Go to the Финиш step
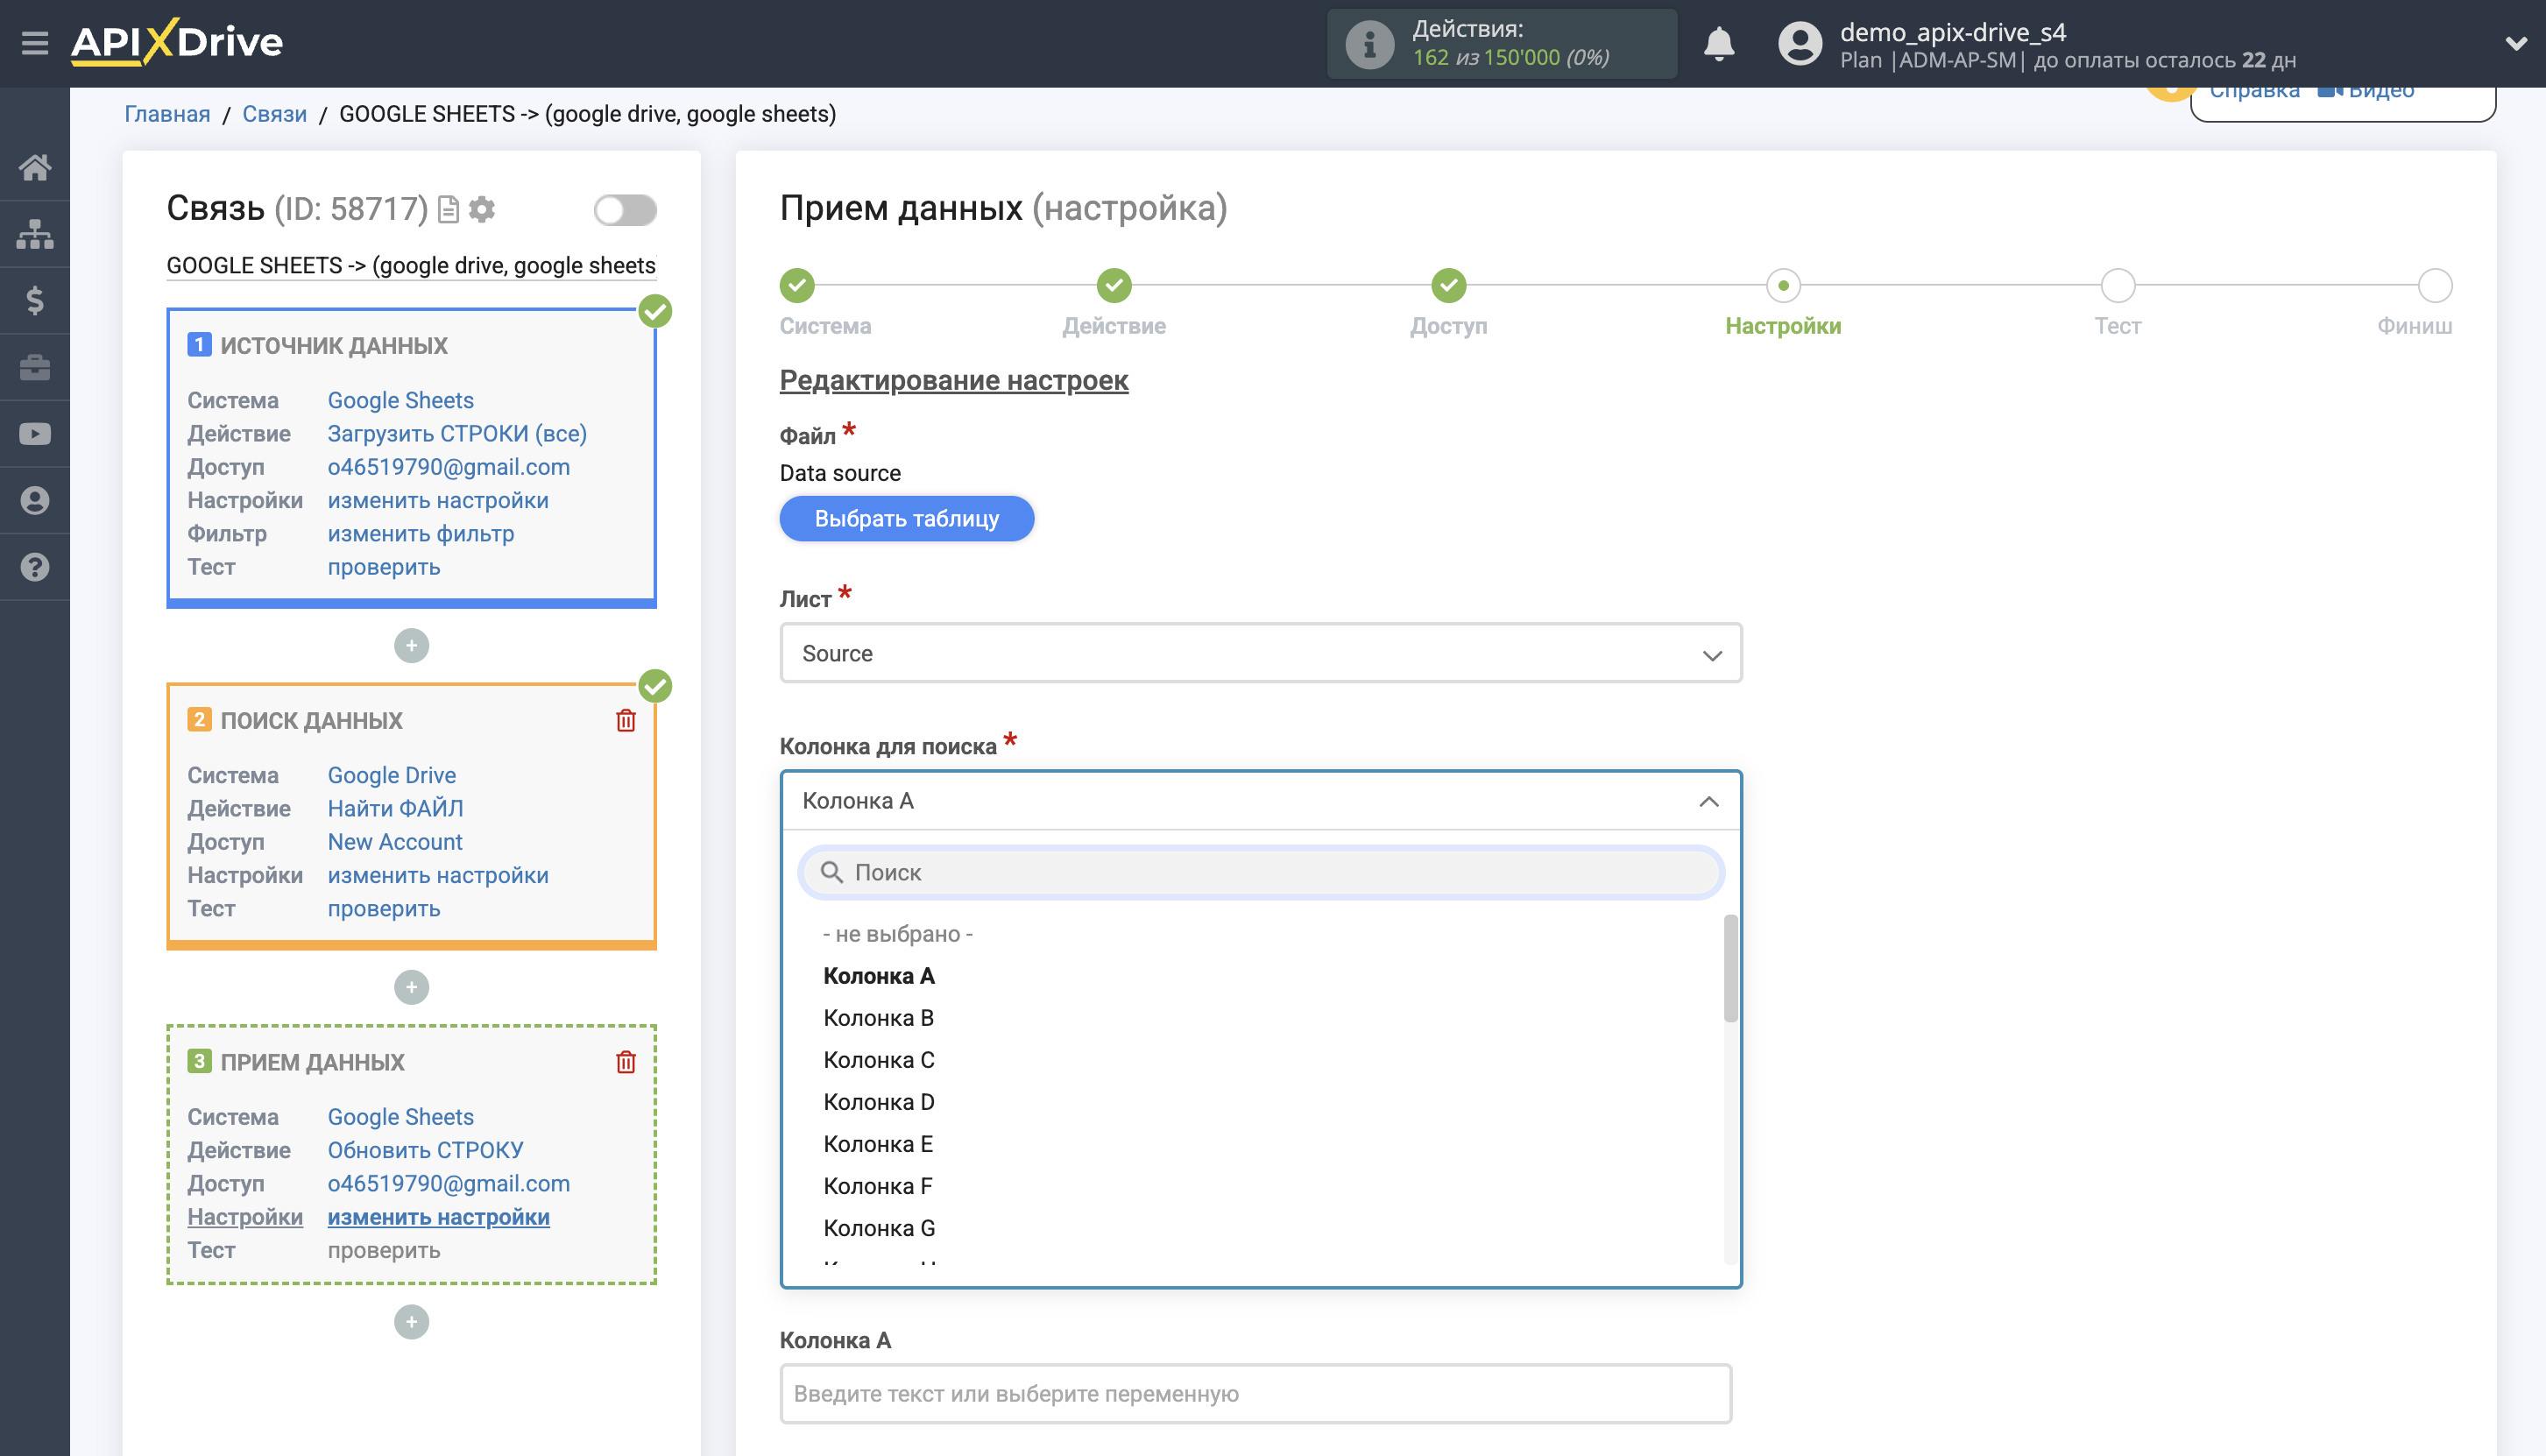 pos(2435,286)
